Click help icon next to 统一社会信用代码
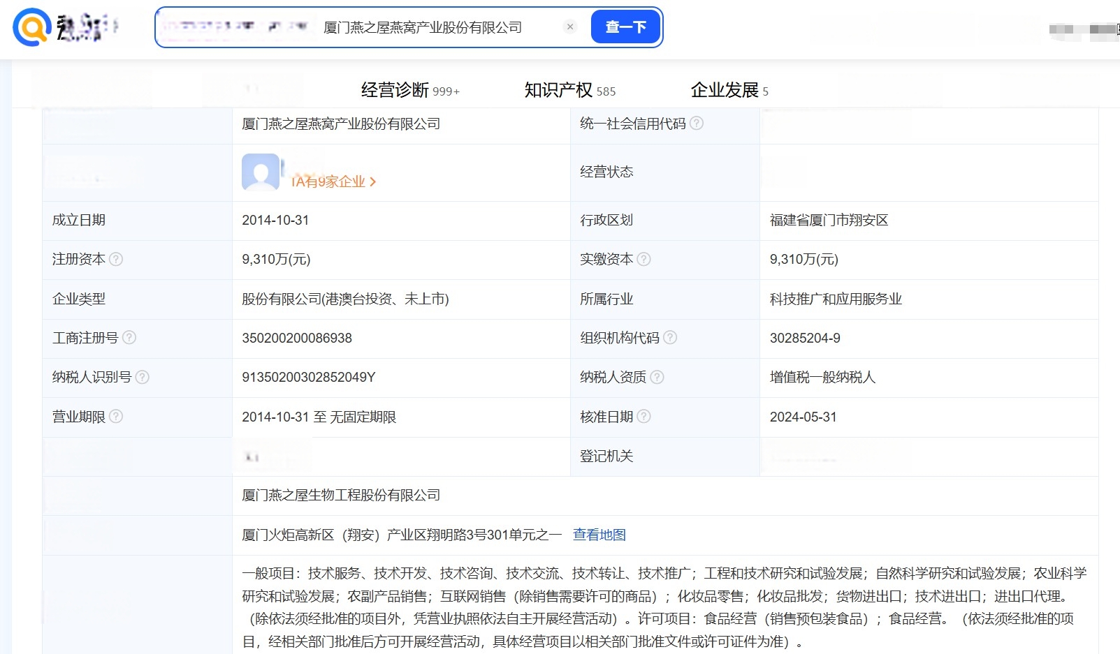1120x654 pixels. 697,123
